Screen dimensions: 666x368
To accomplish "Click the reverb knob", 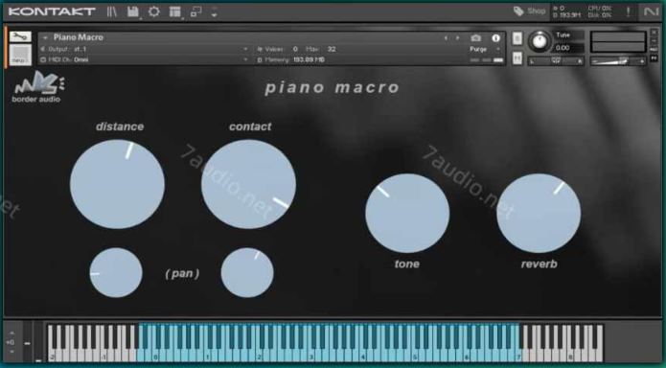I will click(x=539, y=213).
